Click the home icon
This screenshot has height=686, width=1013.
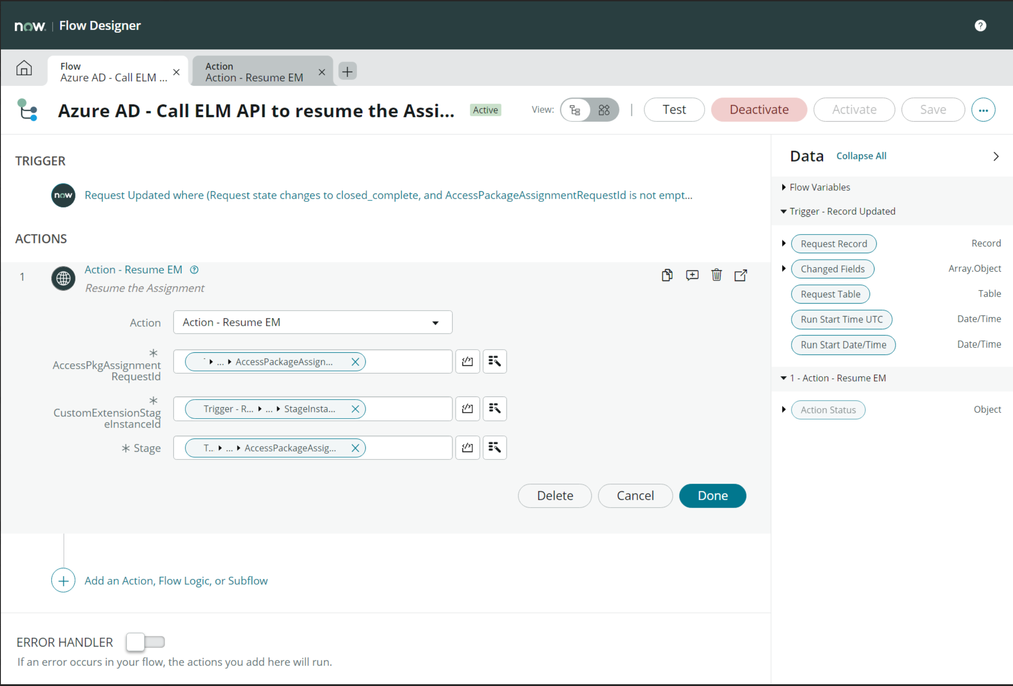point(24,68)
